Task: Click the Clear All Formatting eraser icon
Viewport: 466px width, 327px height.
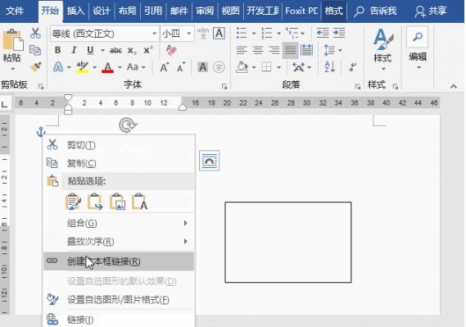Action: pyautogui.click(x=171, y=50)
